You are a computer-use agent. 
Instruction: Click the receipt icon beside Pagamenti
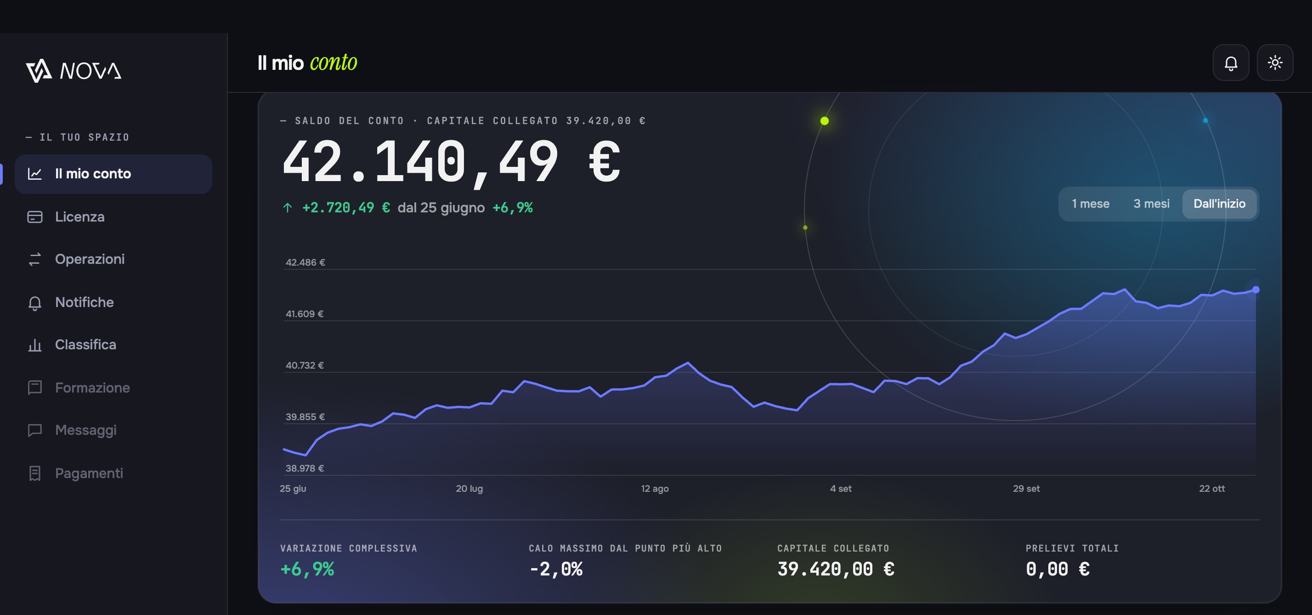[34, 473]
